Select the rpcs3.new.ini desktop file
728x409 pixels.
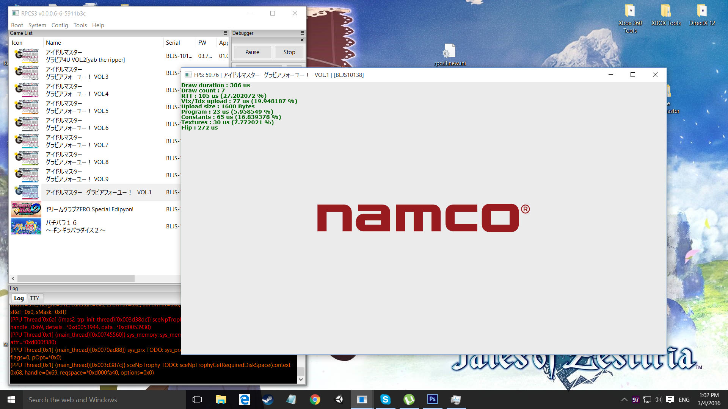point(450,55)
